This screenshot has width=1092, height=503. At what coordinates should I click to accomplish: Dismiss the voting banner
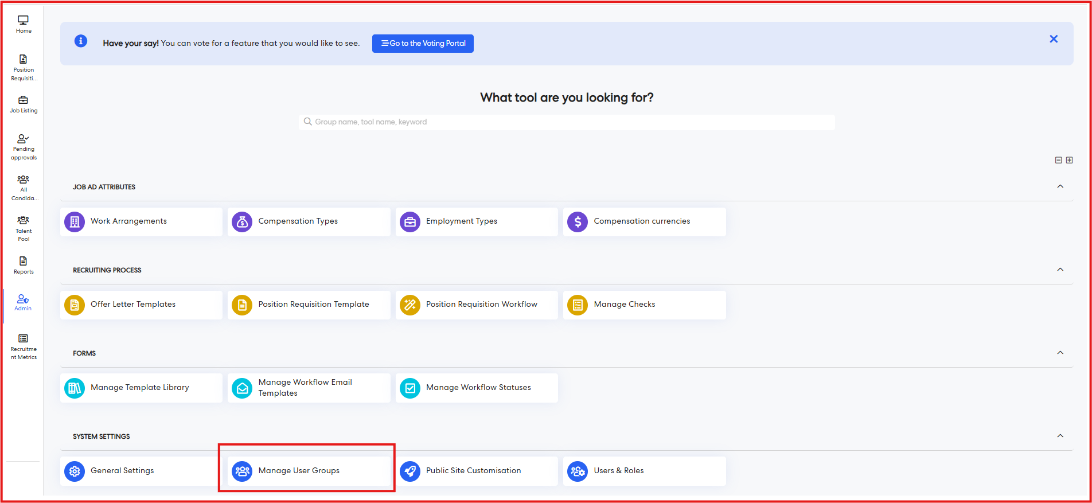[1053, 39]
